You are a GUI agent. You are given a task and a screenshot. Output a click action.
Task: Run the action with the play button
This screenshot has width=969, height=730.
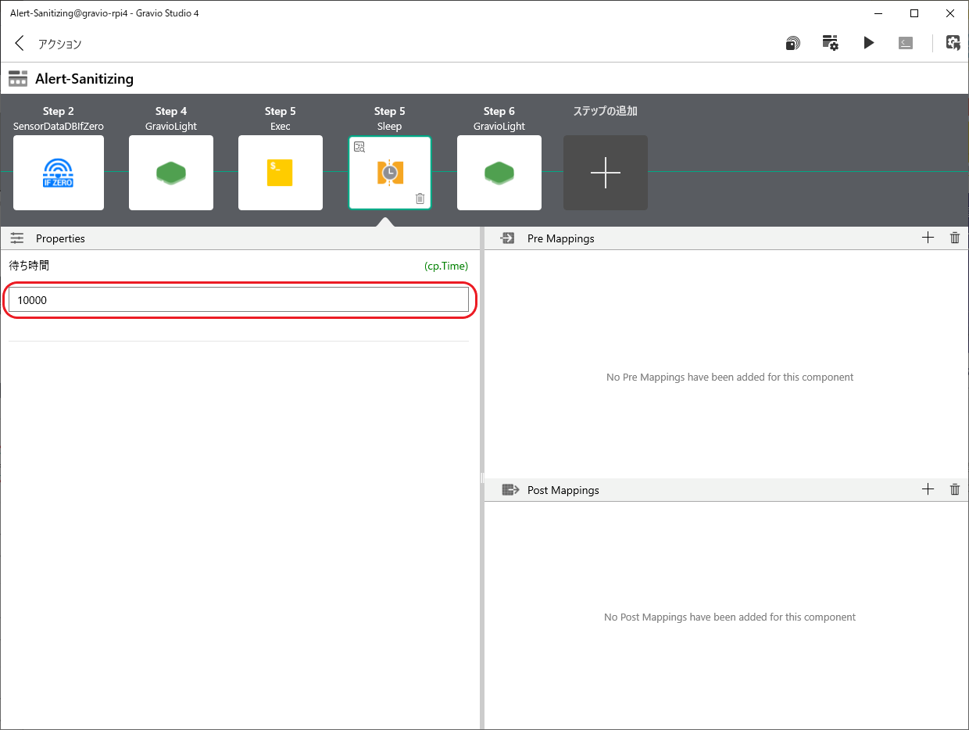pyautogui.click(x=868, y=43)
